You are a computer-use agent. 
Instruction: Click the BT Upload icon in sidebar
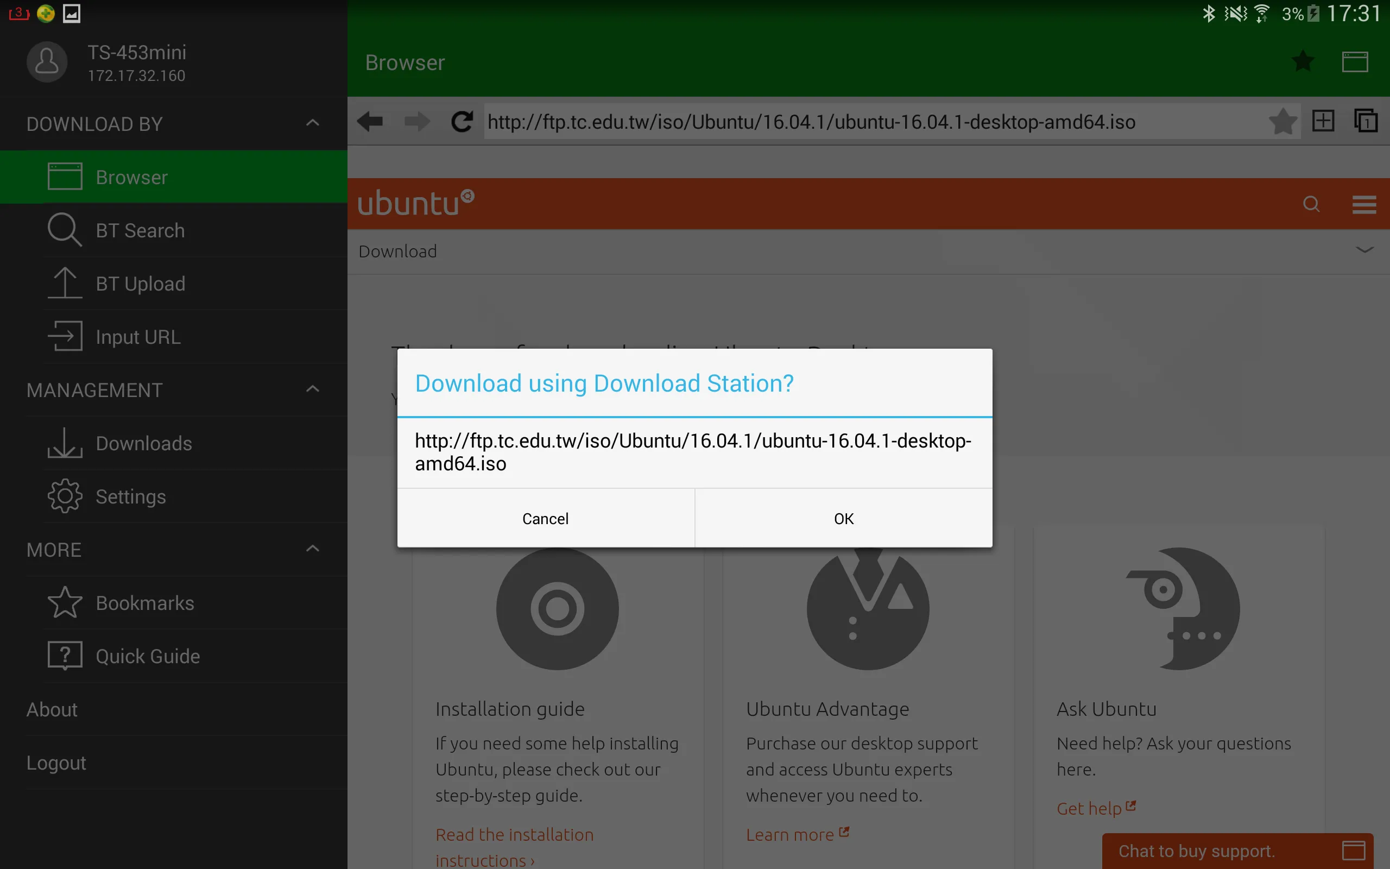pyautogui.click(x=64, y=284)
